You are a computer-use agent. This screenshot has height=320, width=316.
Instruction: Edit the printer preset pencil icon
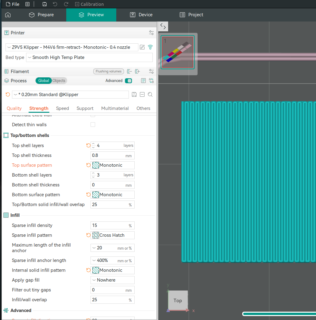(x=142, y=47)
